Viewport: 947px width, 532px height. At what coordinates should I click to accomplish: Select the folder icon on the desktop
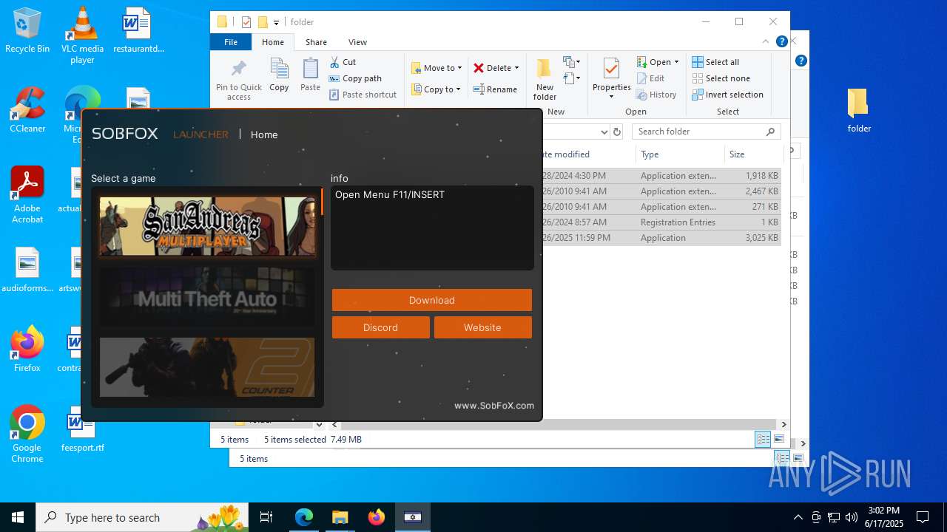(859, 110)
